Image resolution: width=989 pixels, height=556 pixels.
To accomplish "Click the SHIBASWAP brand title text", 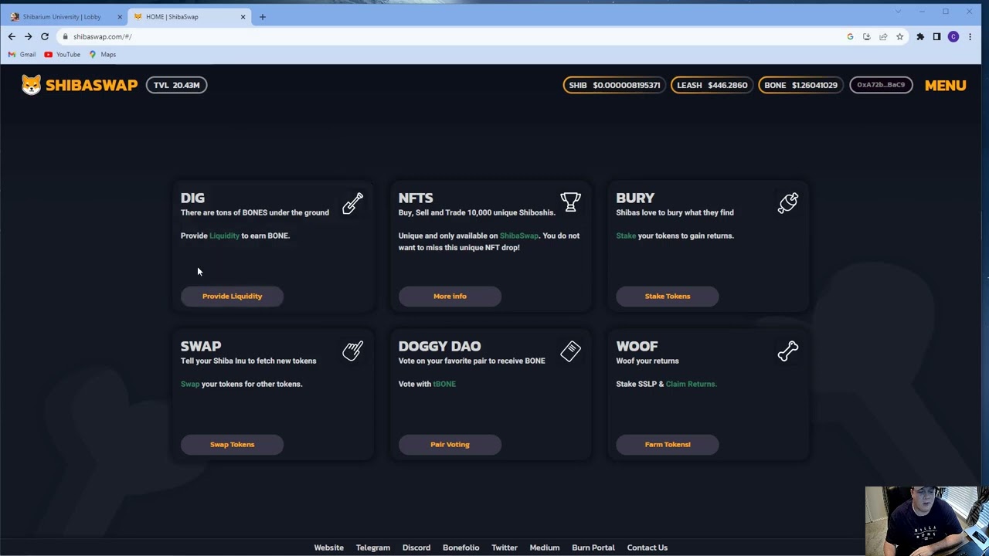I will (x=91, y=85).
